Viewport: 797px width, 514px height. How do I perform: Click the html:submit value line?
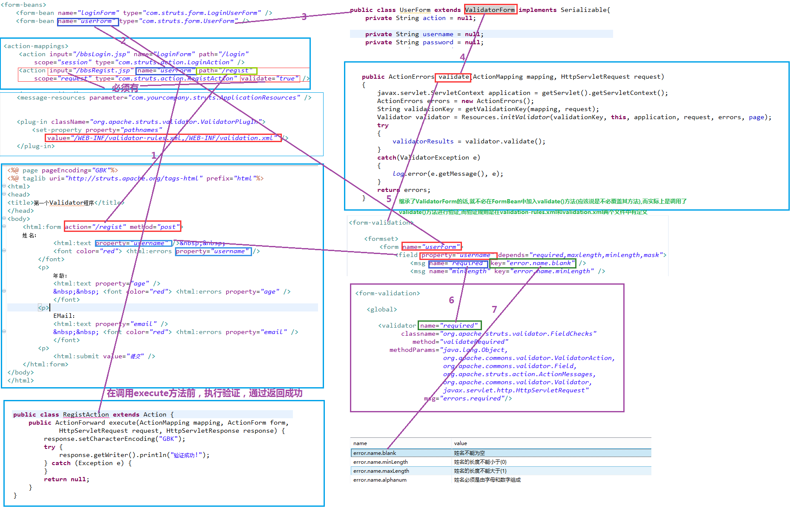coord(104,356)
